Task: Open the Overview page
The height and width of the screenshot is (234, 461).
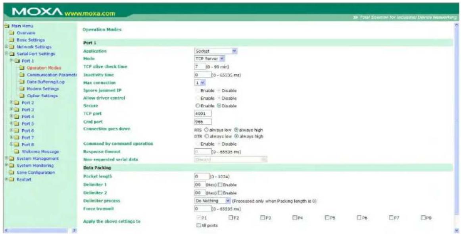Action: [26, 33]
